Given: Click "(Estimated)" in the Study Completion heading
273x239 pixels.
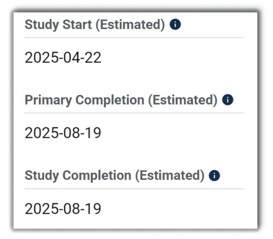Looking at the screenshot, I should click(169, 176).
